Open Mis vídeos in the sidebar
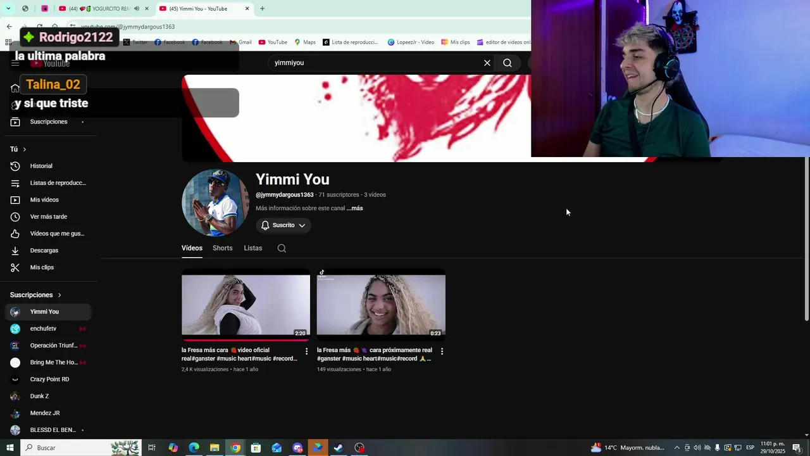 click(47, 199)
